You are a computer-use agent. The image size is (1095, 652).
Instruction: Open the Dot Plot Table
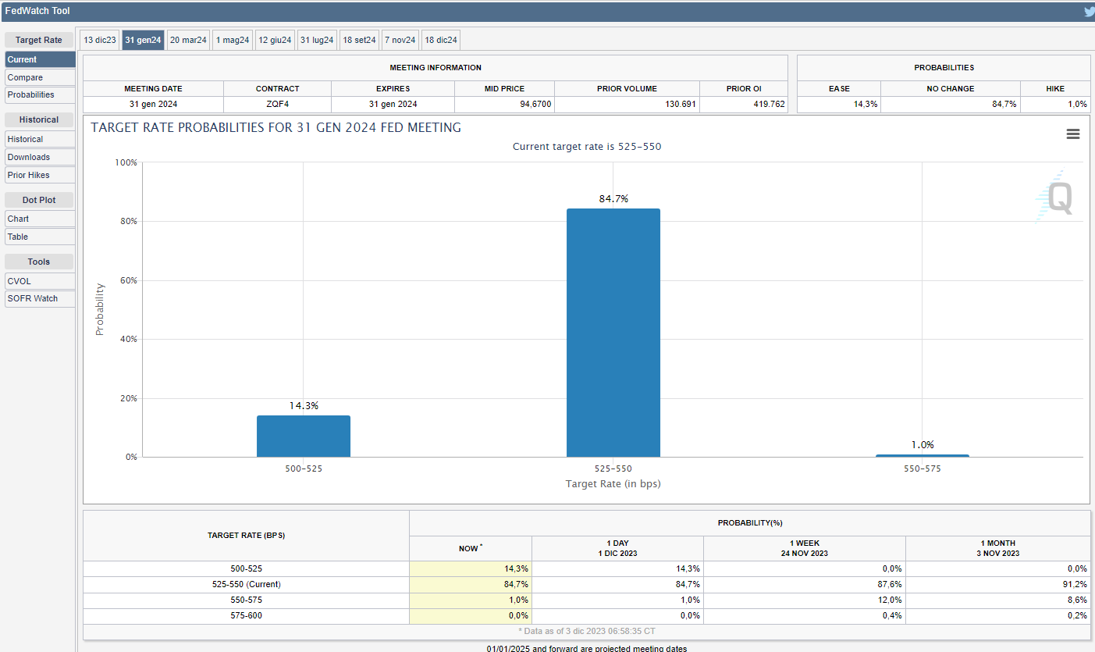tap(40, 237)
